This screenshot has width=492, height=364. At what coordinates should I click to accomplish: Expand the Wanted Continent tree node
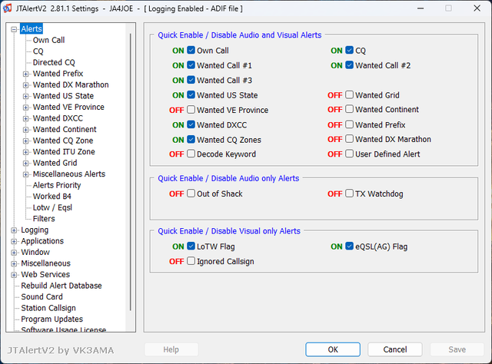pyautogui.click(x=25, y=130)
